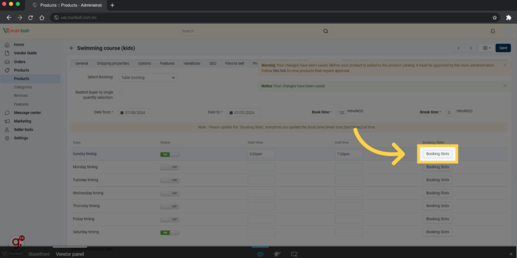517x258 pixels.
Task: Open the Date from date picker
Action: click(135, 112)
